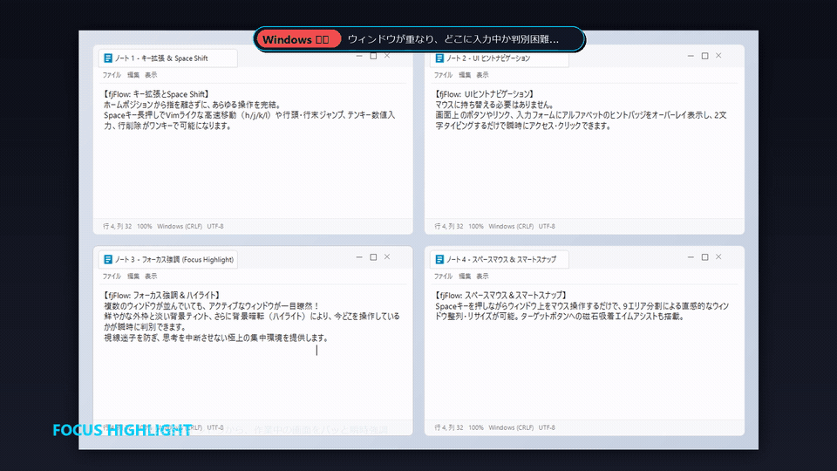Minimize the ノート 4 window
This screenshot has width=837, height=471.
coord(691,256)
